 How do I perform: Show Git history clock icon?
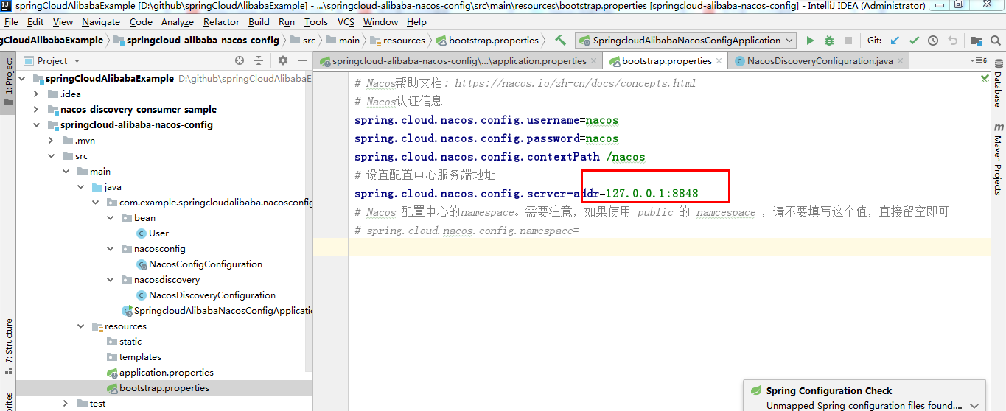click(x=933, y=41)
